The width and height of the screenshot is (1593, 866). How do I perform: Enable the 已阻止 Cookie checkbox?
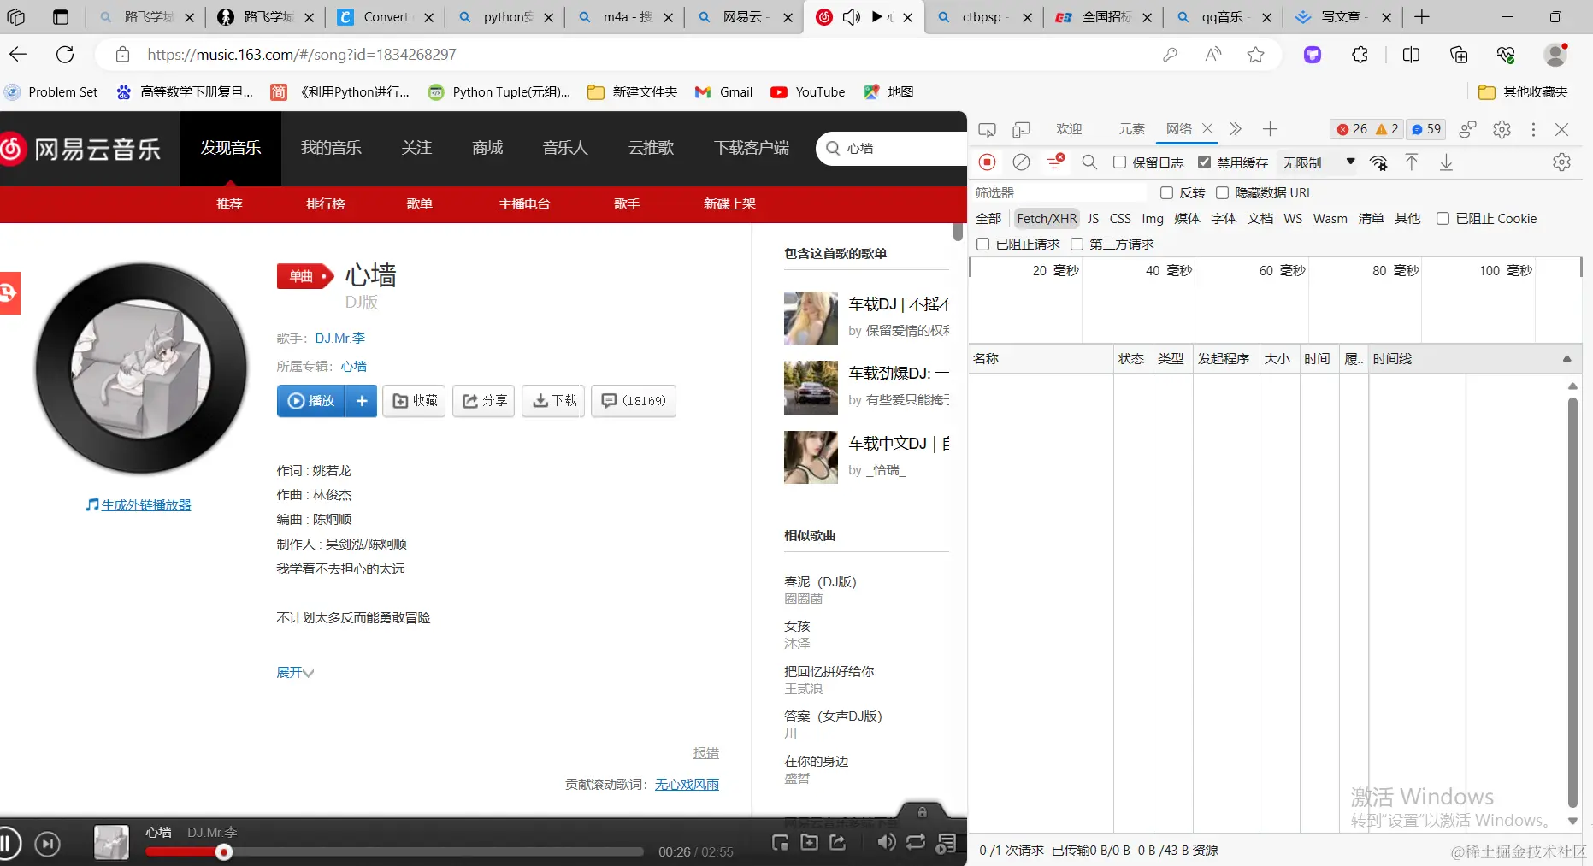(1443, 219)
